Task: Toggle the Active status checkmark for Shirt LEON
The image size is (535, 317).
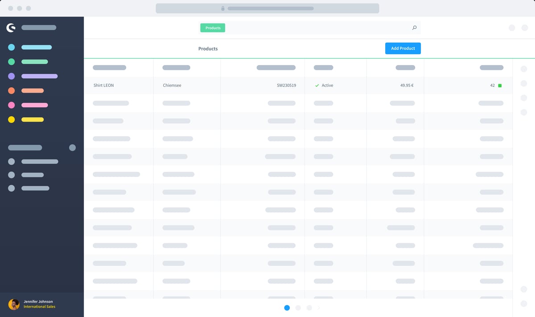Action: (x=317, y=85)
